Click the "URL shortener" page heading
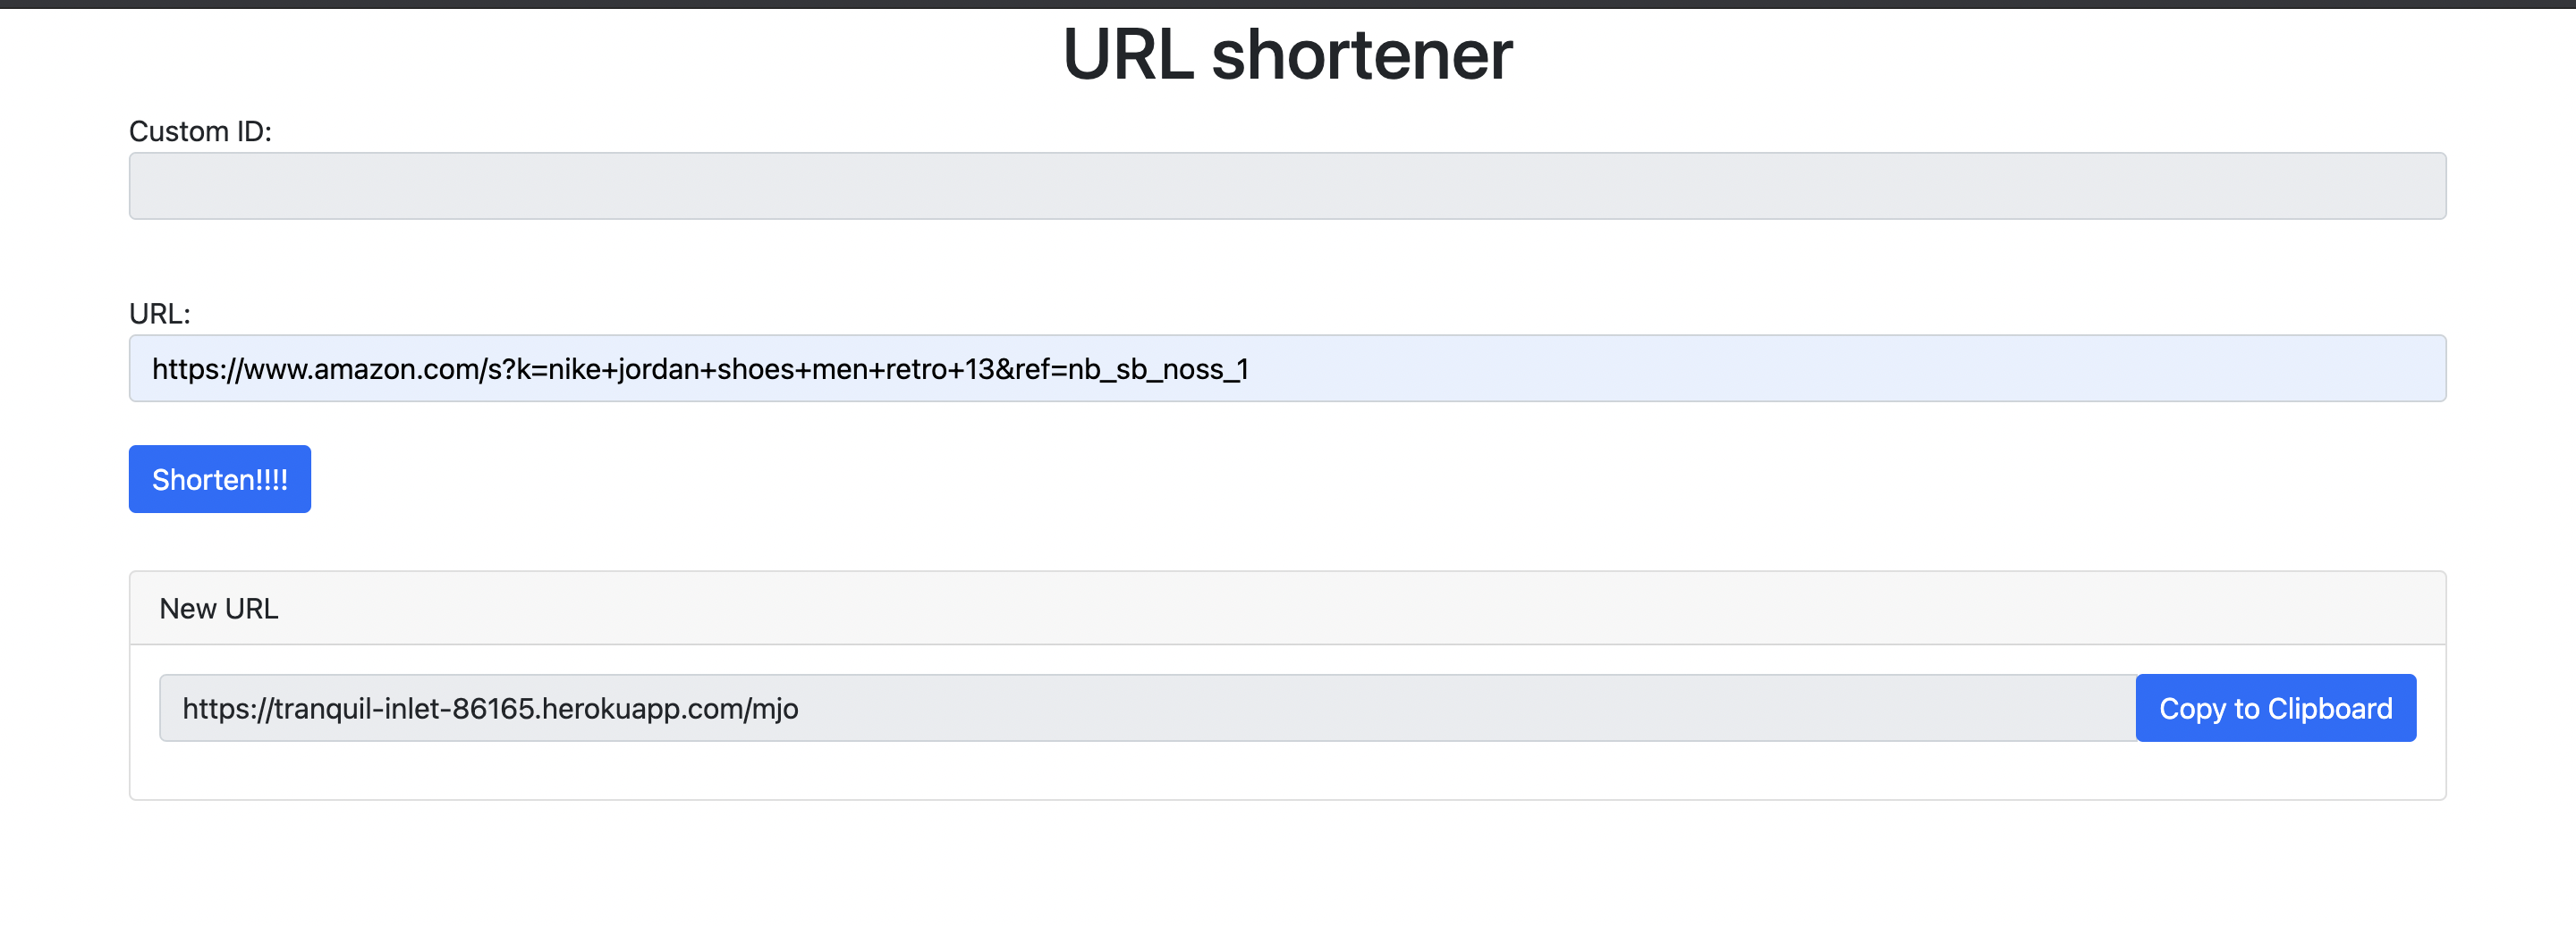Image resolution: width=2576 pixels, height=926 pixels. coord(1287,54)
